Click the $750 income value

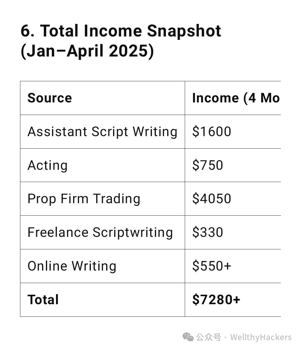click(x=208, y=165)
